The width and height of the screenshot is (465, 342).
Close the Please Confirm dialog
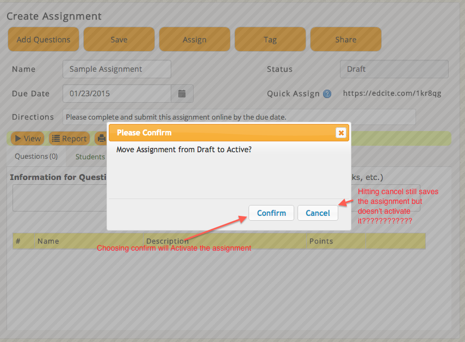point(340,133)
